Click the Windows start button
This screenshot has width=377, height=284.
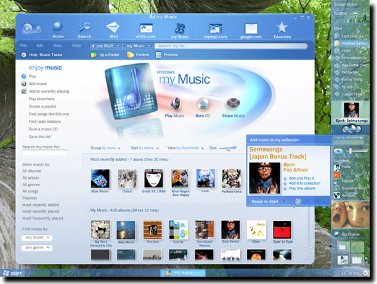[x=12, y=273]
